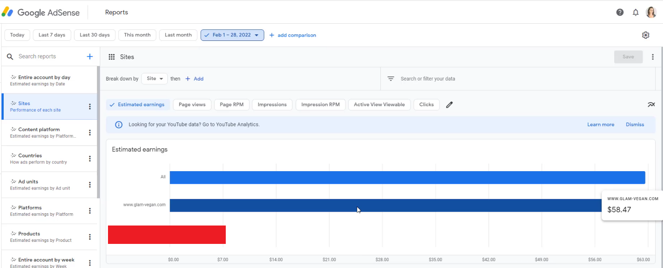Click Learn more in the YouTube banner
Screen dimensions: 663x268
[x=601, y=125]
